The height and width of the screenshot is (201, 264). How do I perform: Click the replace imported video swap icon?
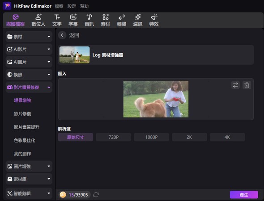[x=235, y=85]
